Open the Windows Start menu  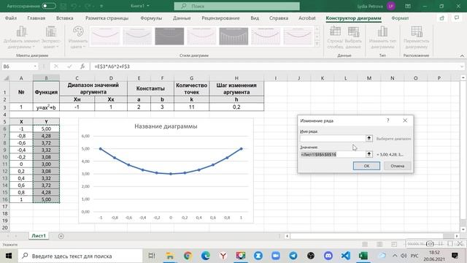(8, 256)
